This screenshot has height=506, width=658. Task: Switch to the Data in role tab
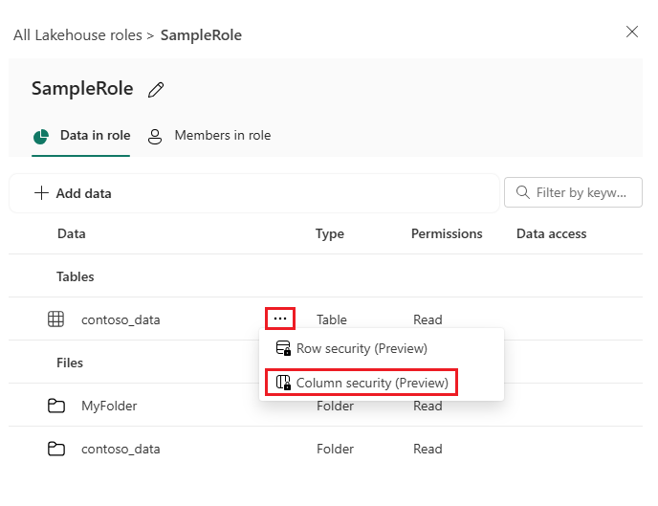(82, 136)
